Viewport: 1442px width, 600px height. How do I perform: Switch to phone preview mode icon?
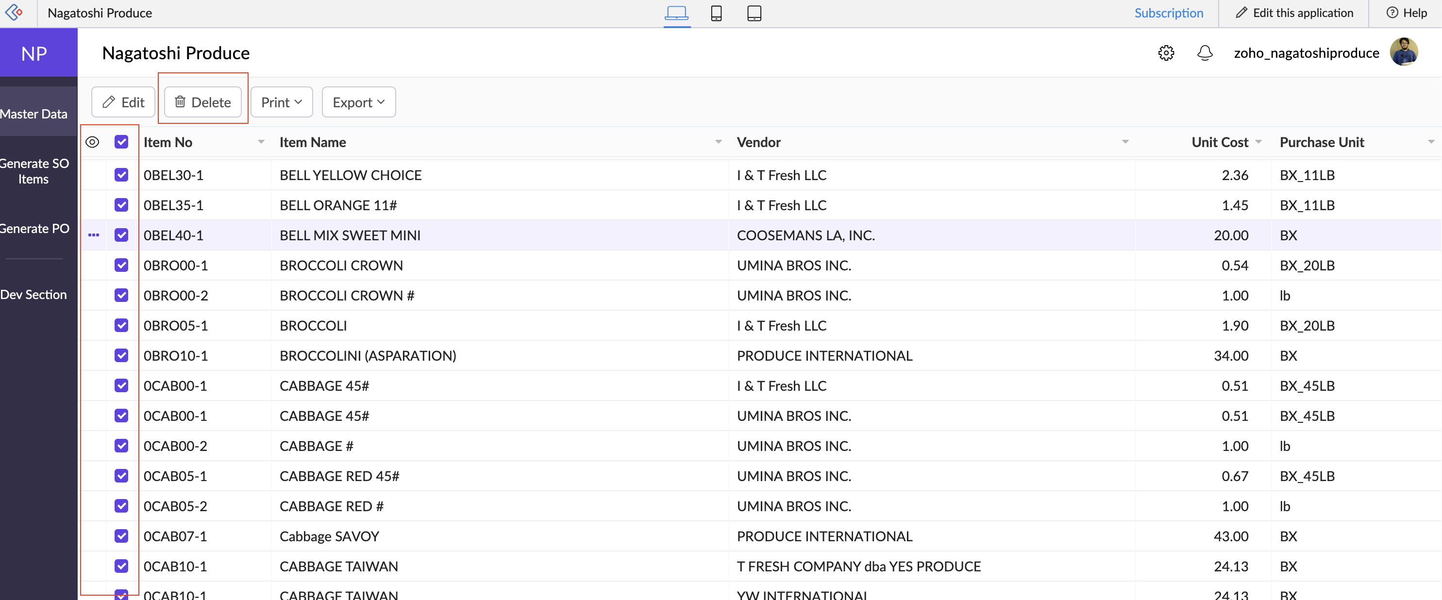716,13
